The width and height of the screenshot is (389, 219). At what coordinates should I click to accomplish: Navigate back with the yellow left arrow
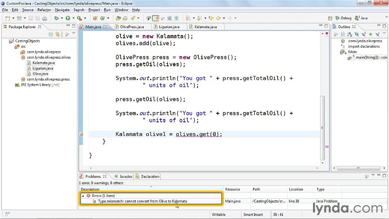click(218, 18)
